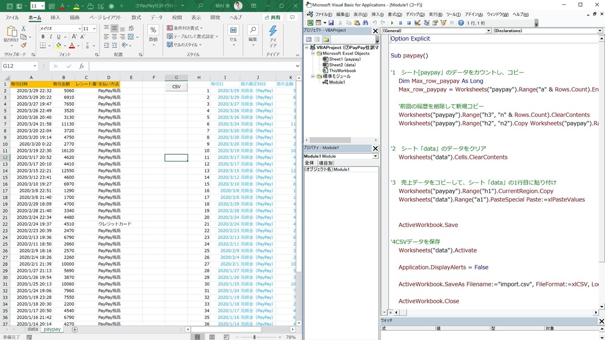Click the Cut scissors icon in Excel ribbon
The width and height of the screenshot is (605, 340).
click(23, 28)
